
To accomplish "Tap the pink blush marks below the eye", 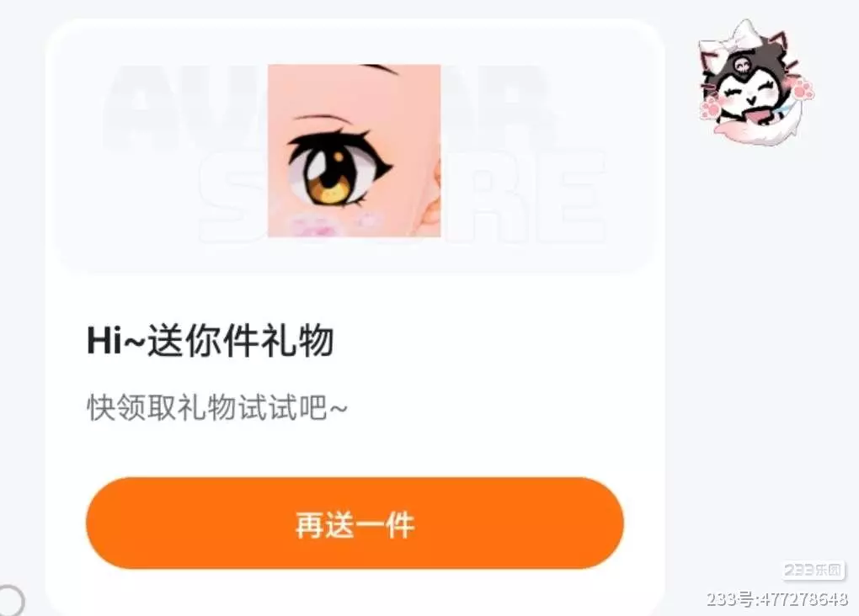I will [334, 225].
